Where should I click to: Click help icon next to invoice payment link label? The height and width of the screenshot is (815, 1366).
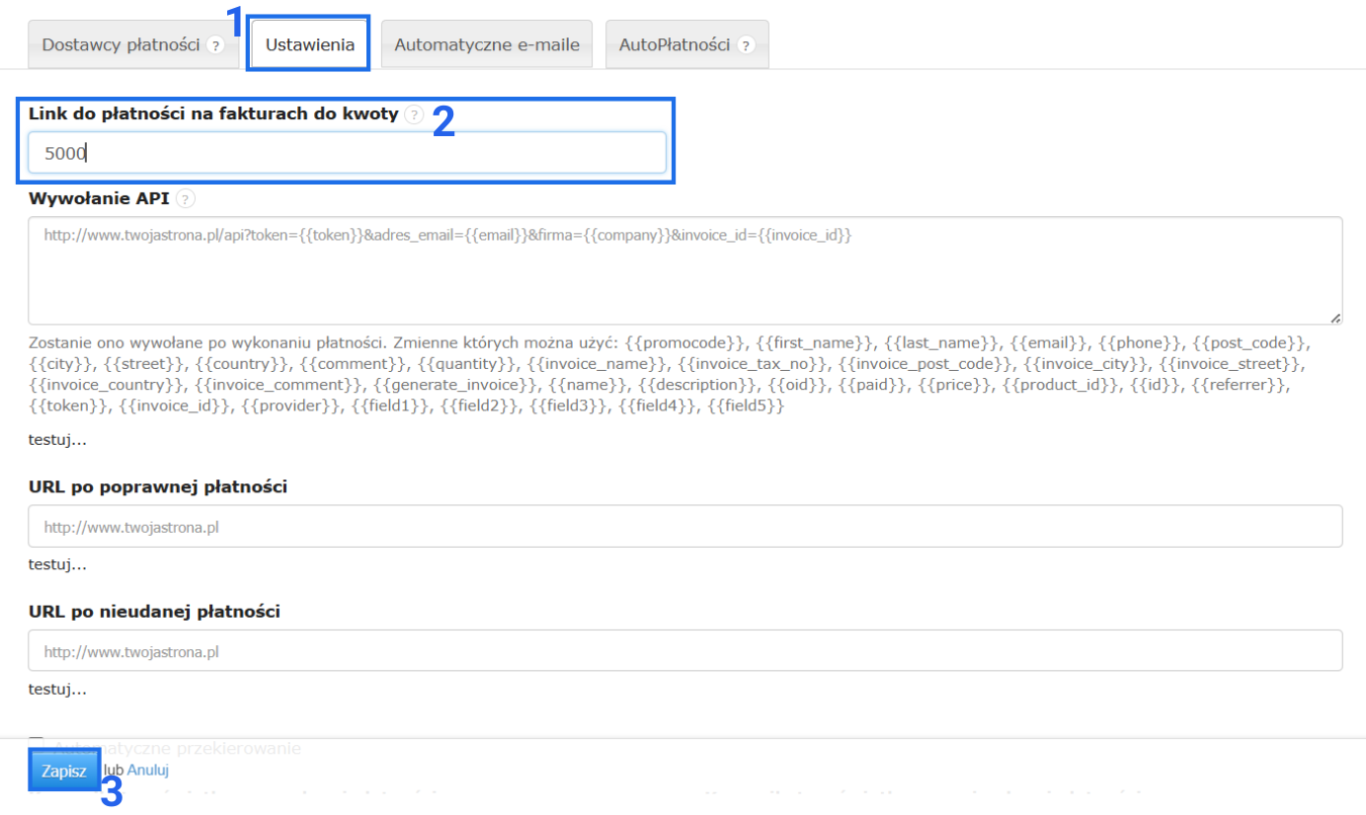coord(414,114)
